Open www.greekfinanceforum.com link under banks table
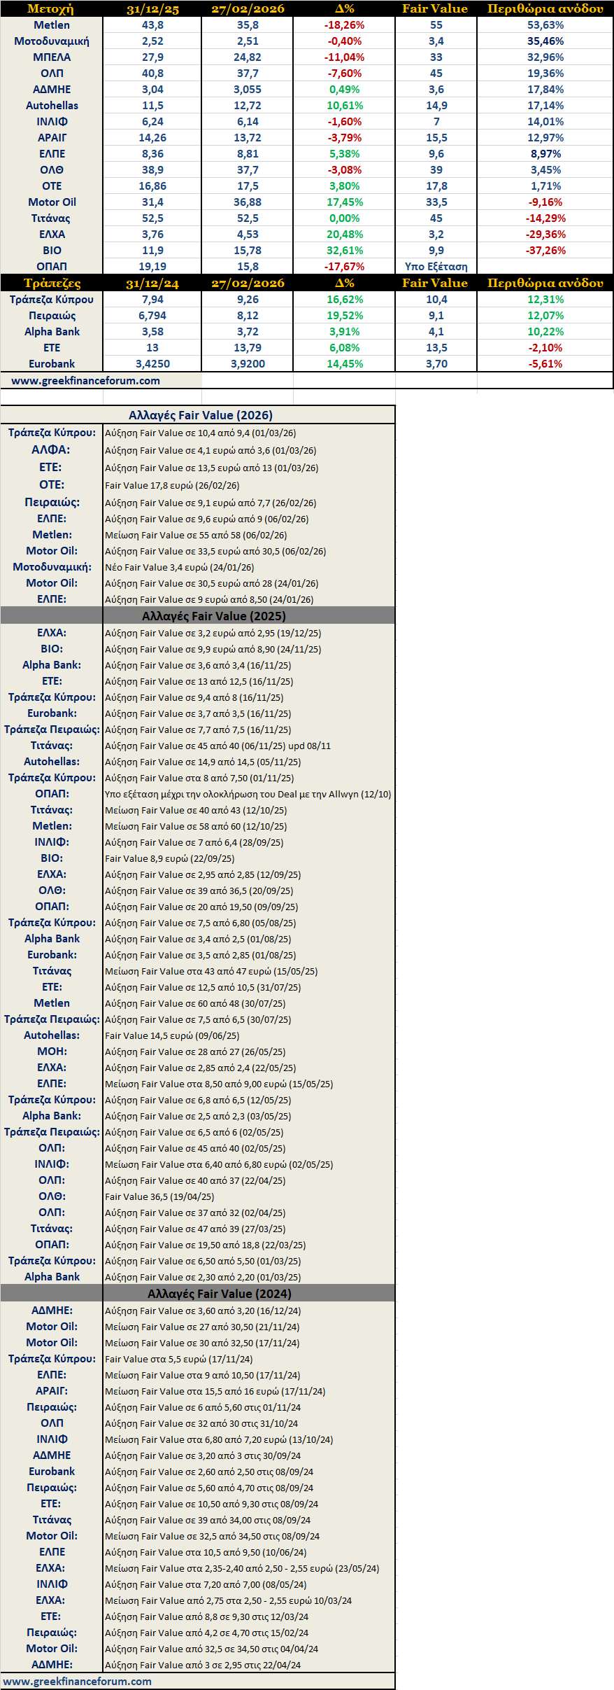 85,381
